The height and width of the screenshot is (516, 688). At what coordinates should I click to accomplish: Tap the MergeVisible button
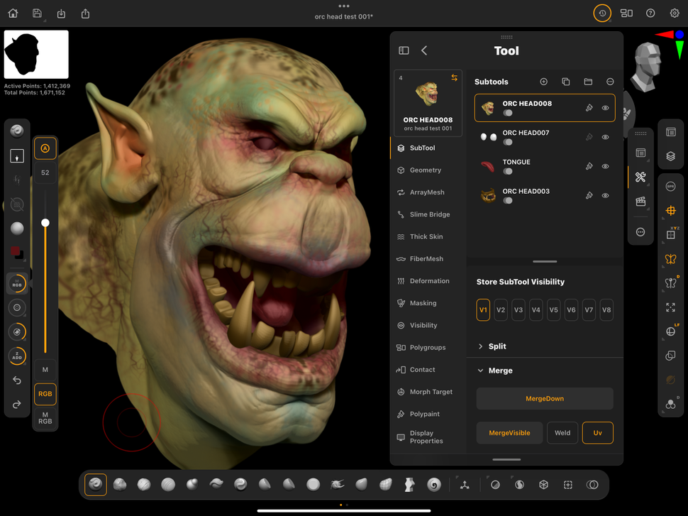509,432
